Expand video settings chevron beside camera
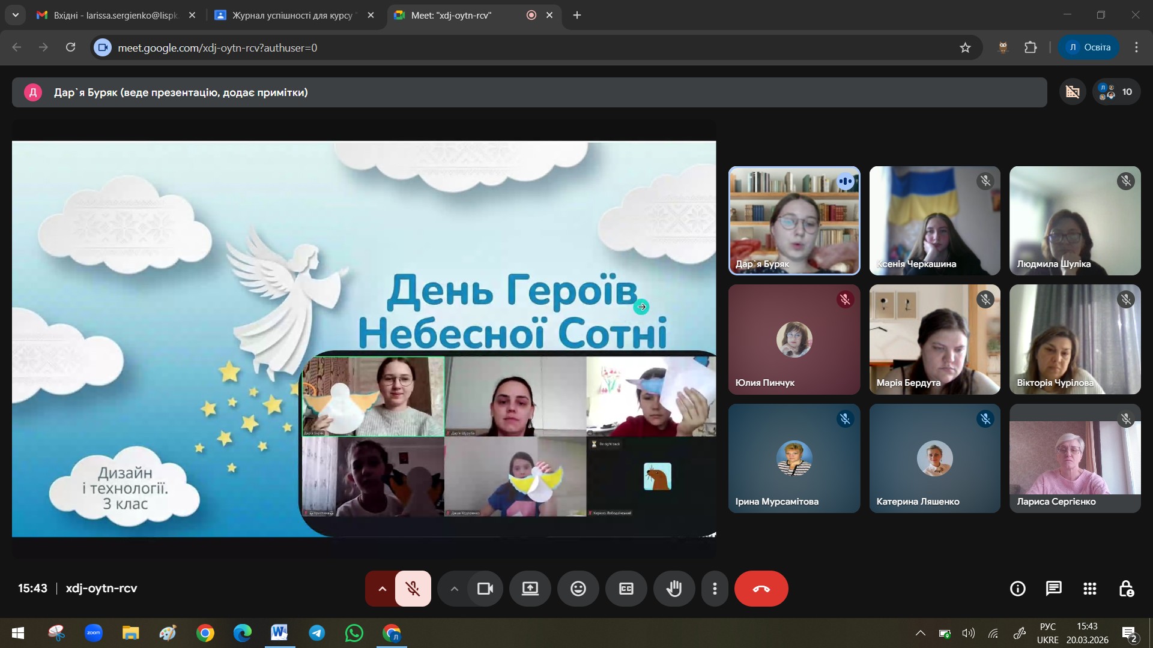Viewport: 1153px width, 648px height. tap(455, 589)
